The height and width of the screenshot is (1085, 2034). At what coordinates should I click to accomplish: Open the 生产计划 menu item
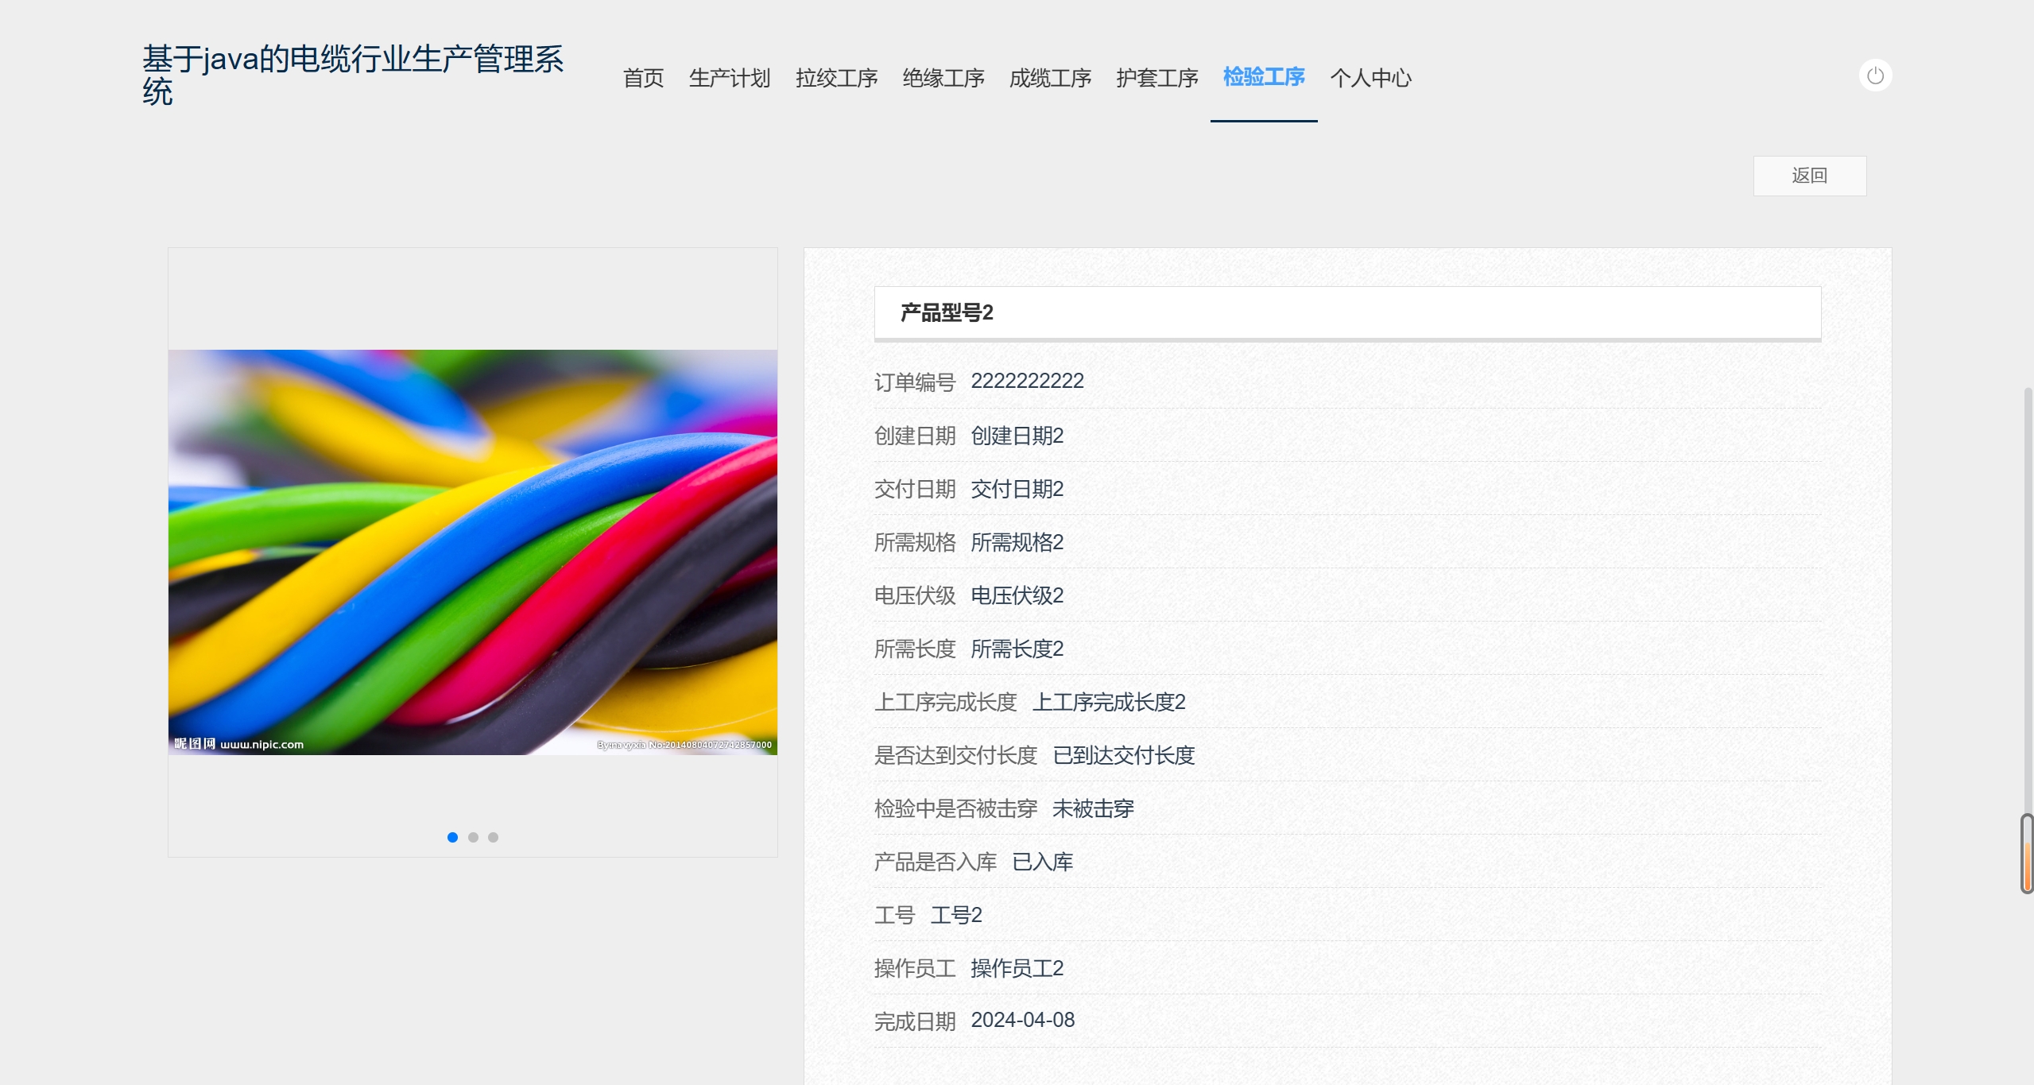[x=730, y=78]
